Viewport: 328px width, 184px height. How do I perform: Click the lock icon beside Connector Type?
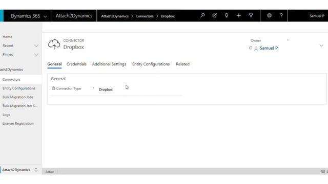(x=53, y=88)
